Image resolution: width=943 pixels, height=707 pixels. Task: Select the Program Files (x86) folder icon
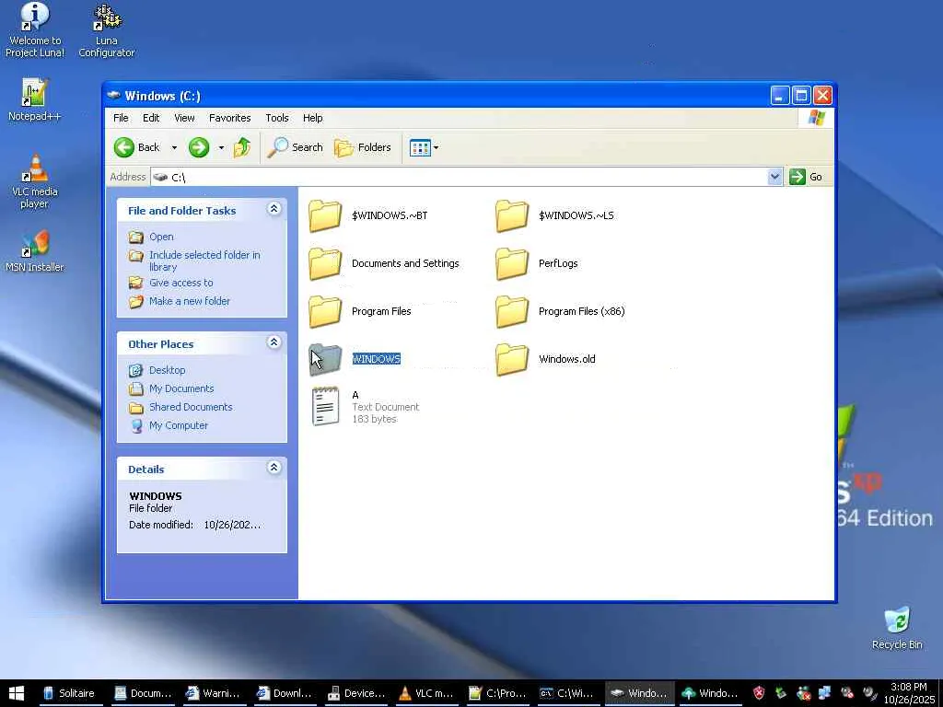coord(512,311)
